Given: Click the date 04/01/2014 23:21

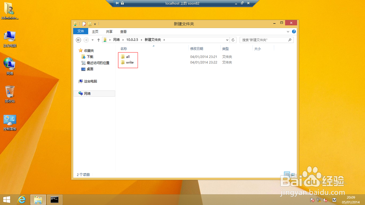Looking at the screenshot, I should (x=203, y=57).
